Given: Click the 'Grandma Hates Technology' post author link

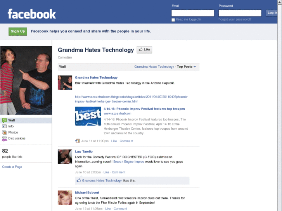Looking at the screenshot, I should click(96, 77).
